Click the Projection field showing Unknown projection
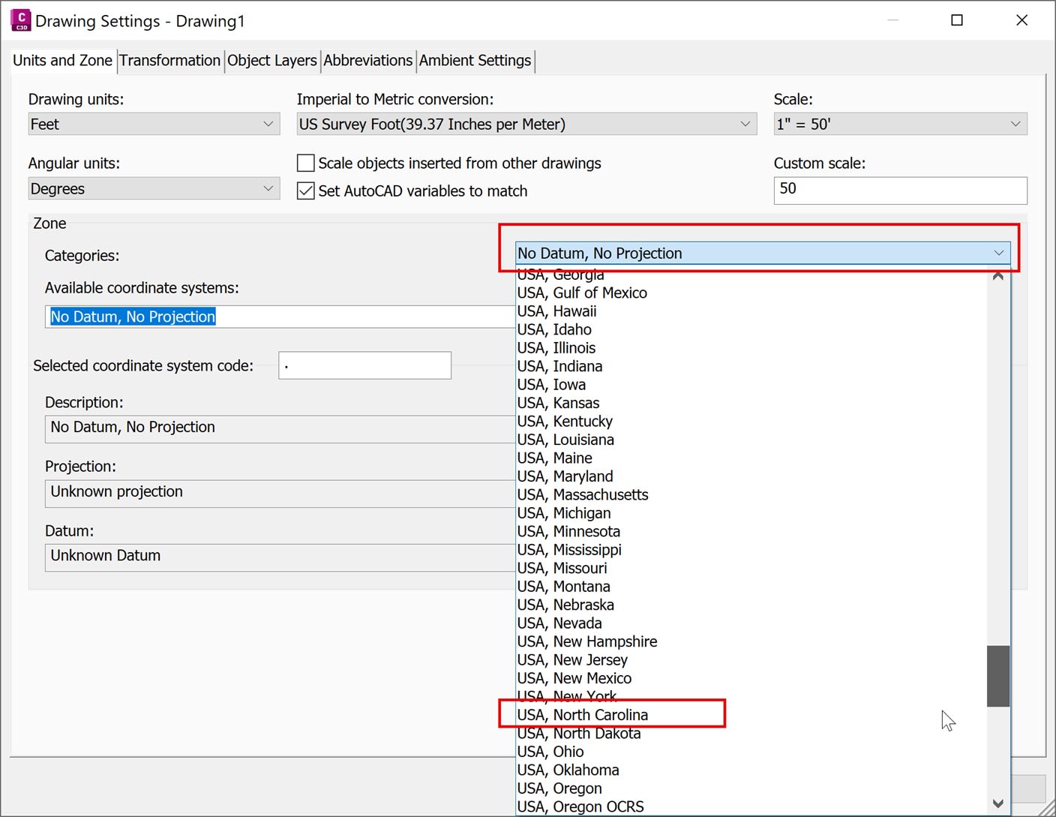1056x817 pixels. (x=280, y=493)
